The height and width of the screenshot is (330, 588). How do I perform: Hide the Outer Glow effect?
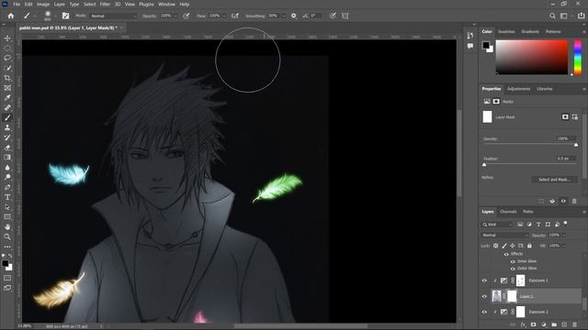click(513, 269)
